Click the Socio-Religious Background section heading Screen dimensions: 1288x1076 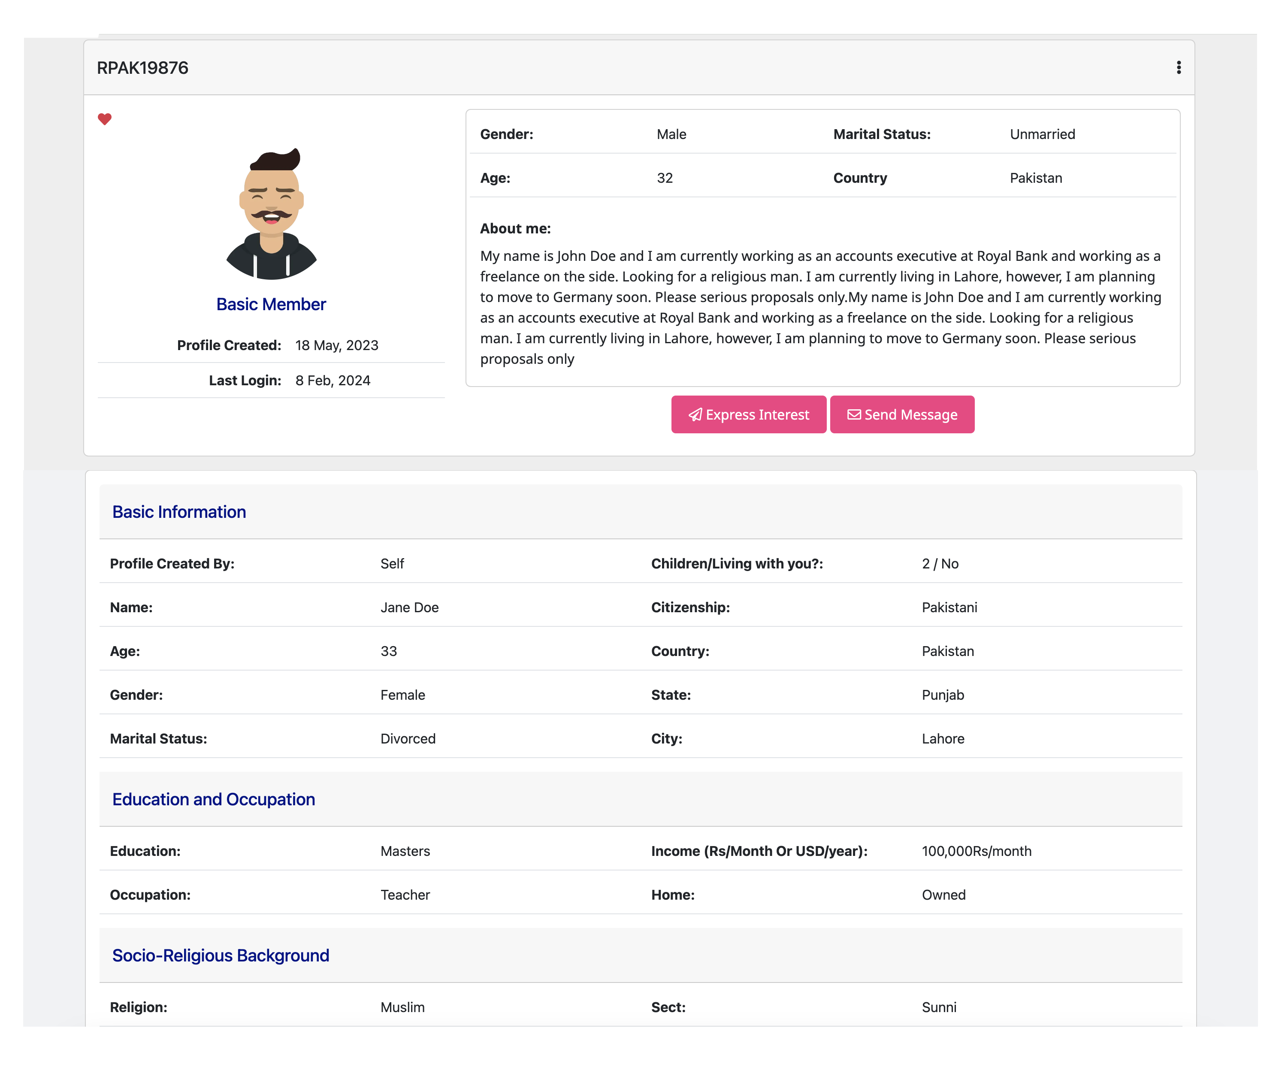coord(221,955)
